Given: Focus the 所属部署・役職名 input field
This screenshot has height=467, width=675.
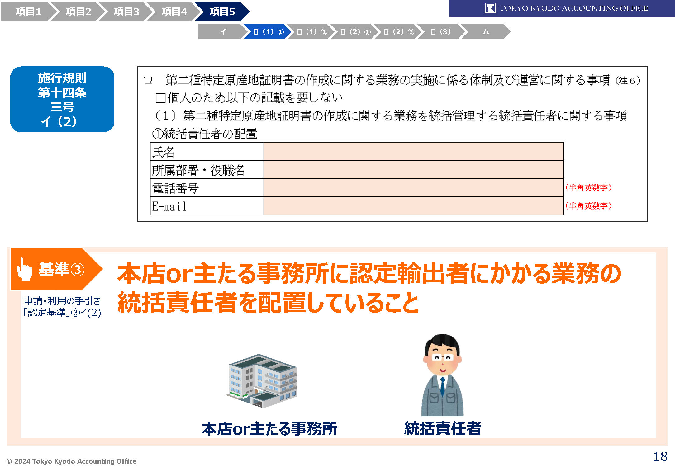Looking at the screenshot, I should coord(413,170).
